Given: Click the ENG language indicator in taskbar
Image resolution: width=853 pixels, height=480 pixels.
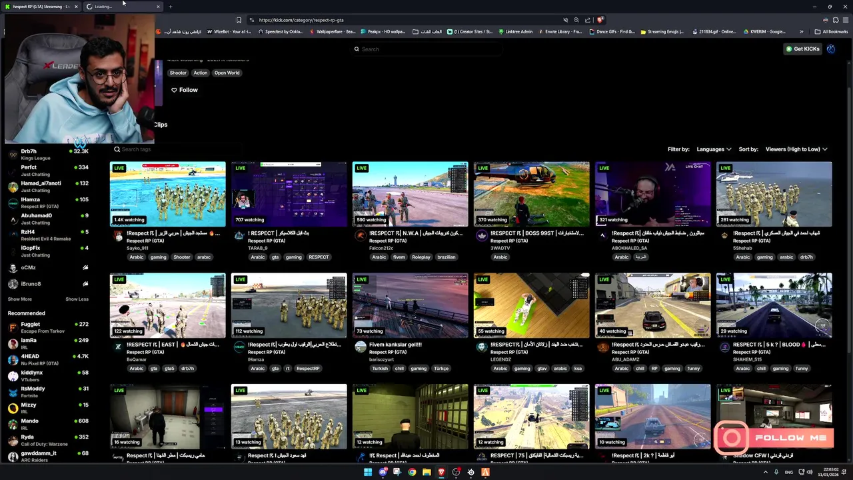Looking at the screenshot, I should tap(788, 472).
